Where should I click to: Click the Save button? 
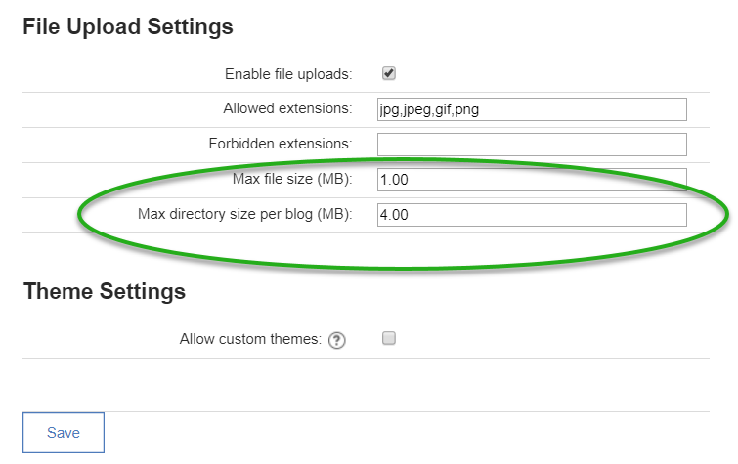coord(64,433)
